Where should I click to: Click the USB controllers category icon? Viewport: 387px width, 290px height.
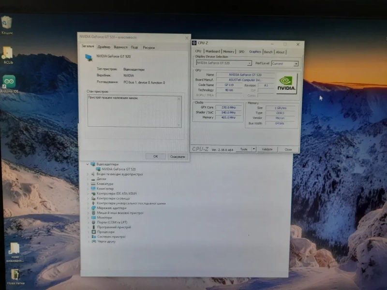[93, 203]
